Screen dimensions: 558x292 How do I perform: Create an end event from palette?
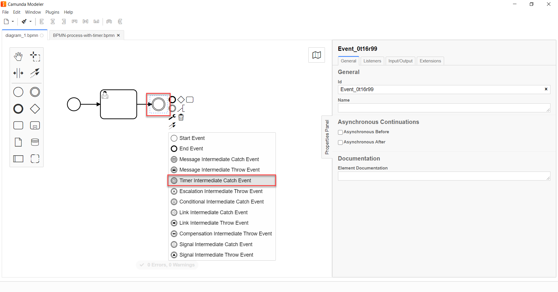click(x=18, y=109)
